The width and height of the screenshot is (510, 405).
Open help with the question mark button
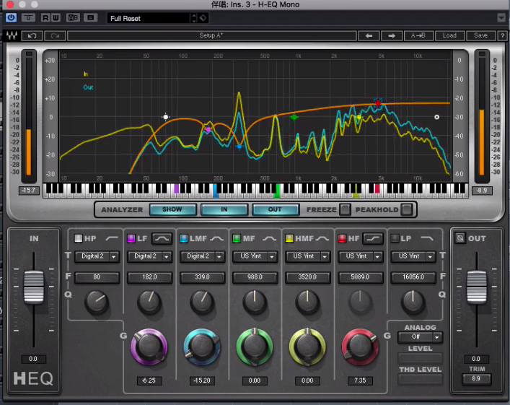click(x=503, y=35)
